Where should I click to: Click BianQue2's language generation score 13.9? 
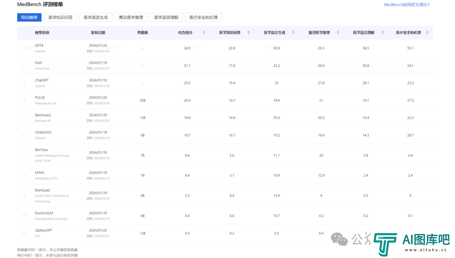coord(276,196)
